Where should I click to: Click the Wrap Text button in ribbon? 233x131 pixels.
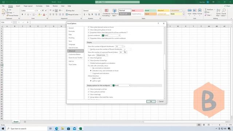click(70, 11)
